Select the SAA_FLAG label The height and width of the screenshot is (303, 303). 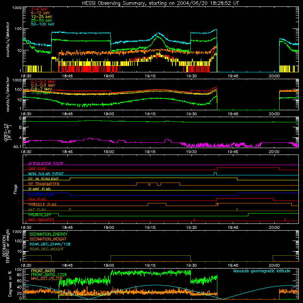coord(37,199)
